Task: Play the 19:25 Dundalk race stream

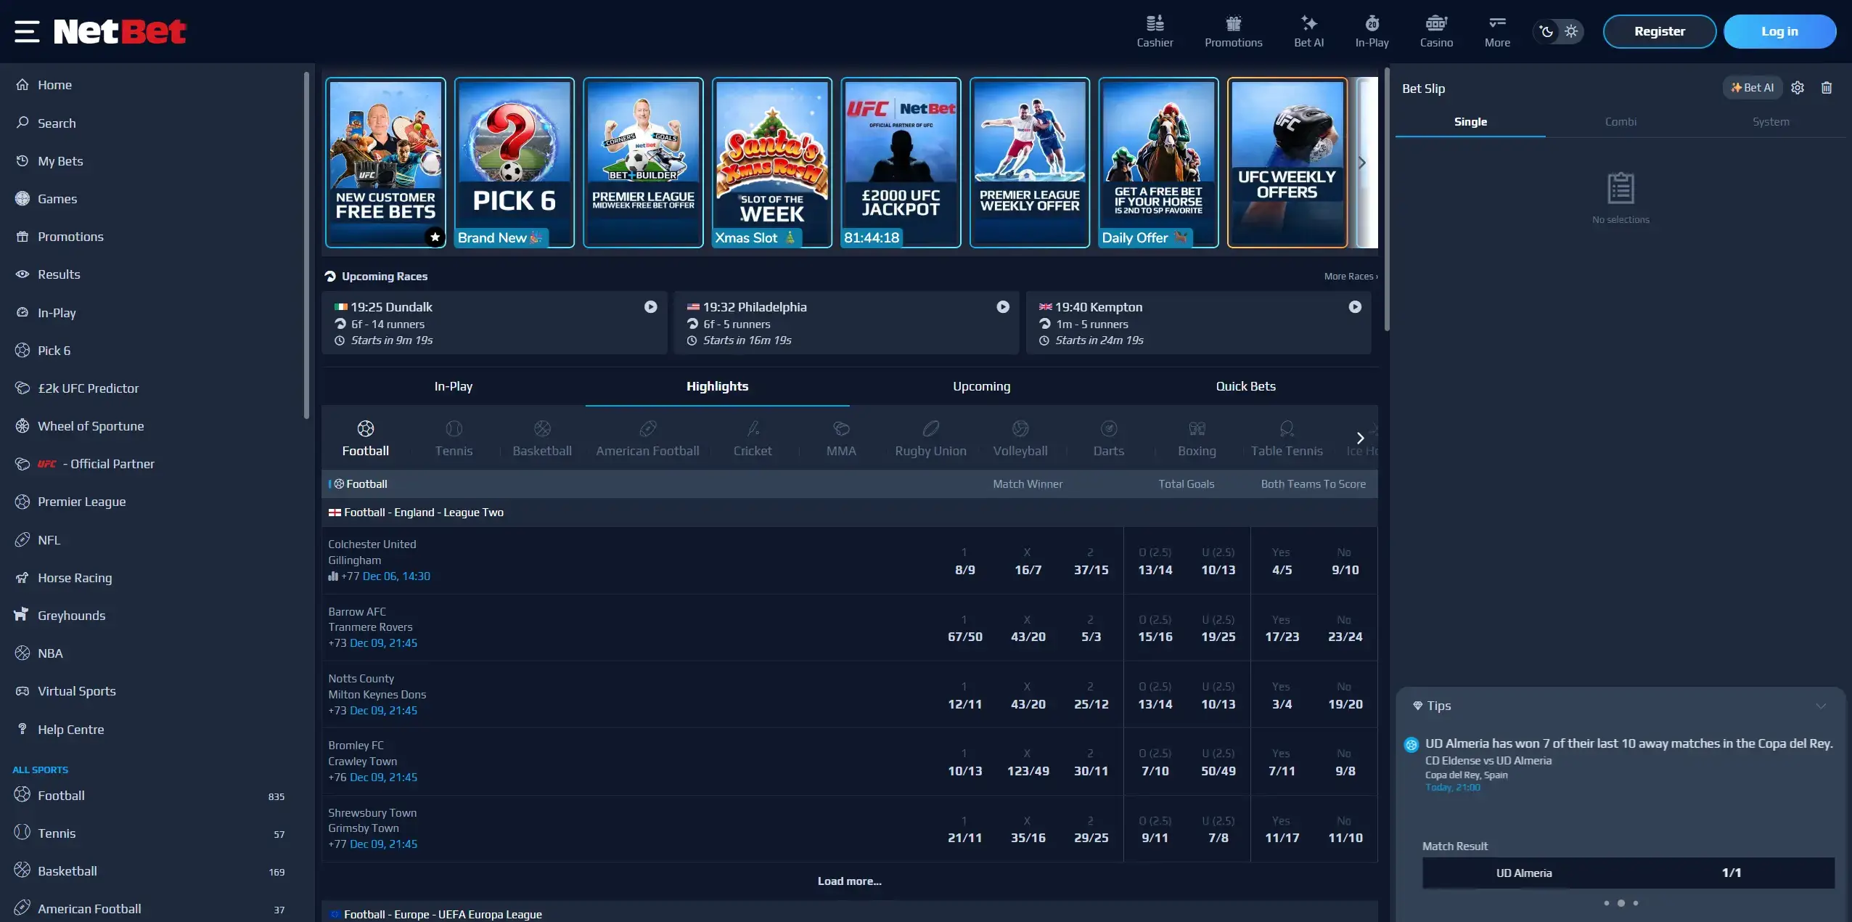Action: (650, 307)
